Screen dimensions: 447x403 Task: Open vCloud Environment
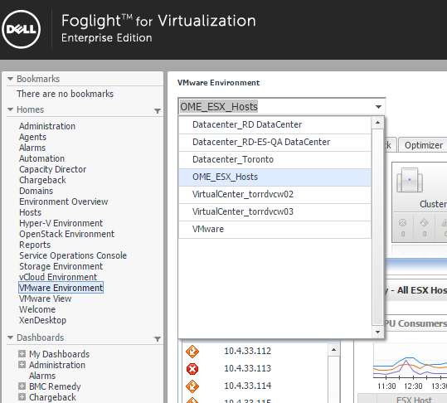pyautogui.click(x=58, y=277)
